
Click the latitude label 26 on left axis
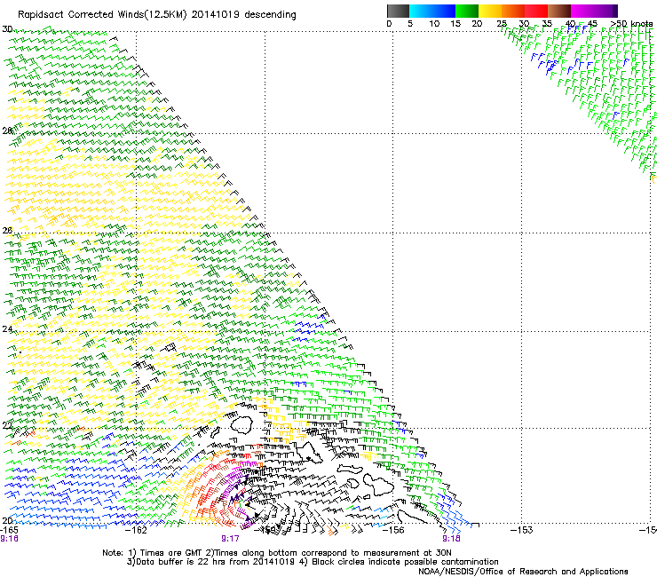[7, 231]
